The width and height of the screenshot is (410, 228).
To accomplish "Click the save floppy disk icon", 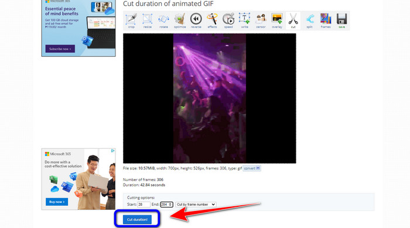I will (x=341, y=21).
